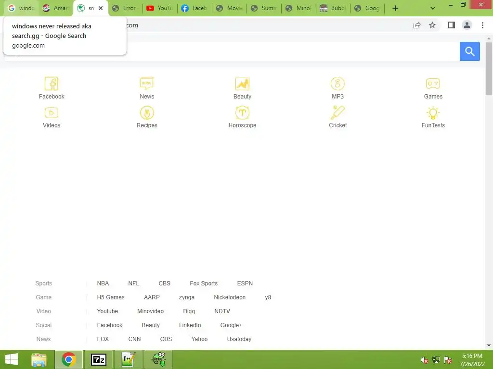Open the NBA sports link

(103, 283)
